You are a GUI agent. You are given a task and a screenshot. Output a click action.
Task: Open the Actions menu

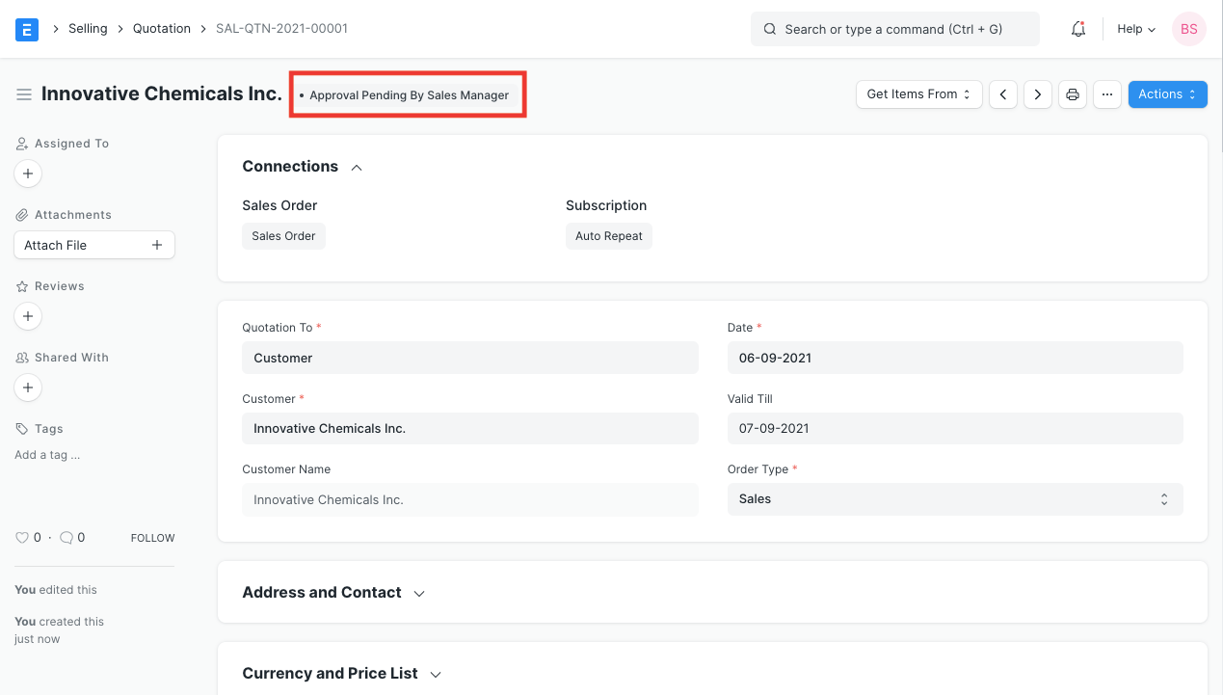(x=1167, y=94)
